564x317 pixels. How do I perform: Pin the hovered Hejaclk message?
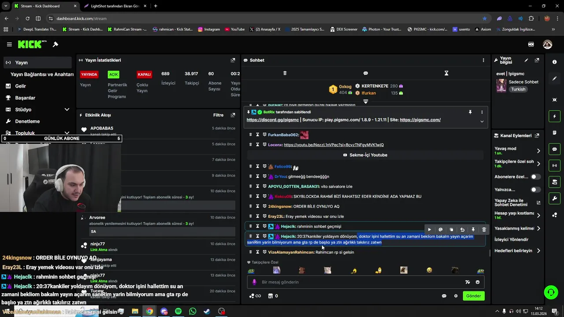[473, 229]
